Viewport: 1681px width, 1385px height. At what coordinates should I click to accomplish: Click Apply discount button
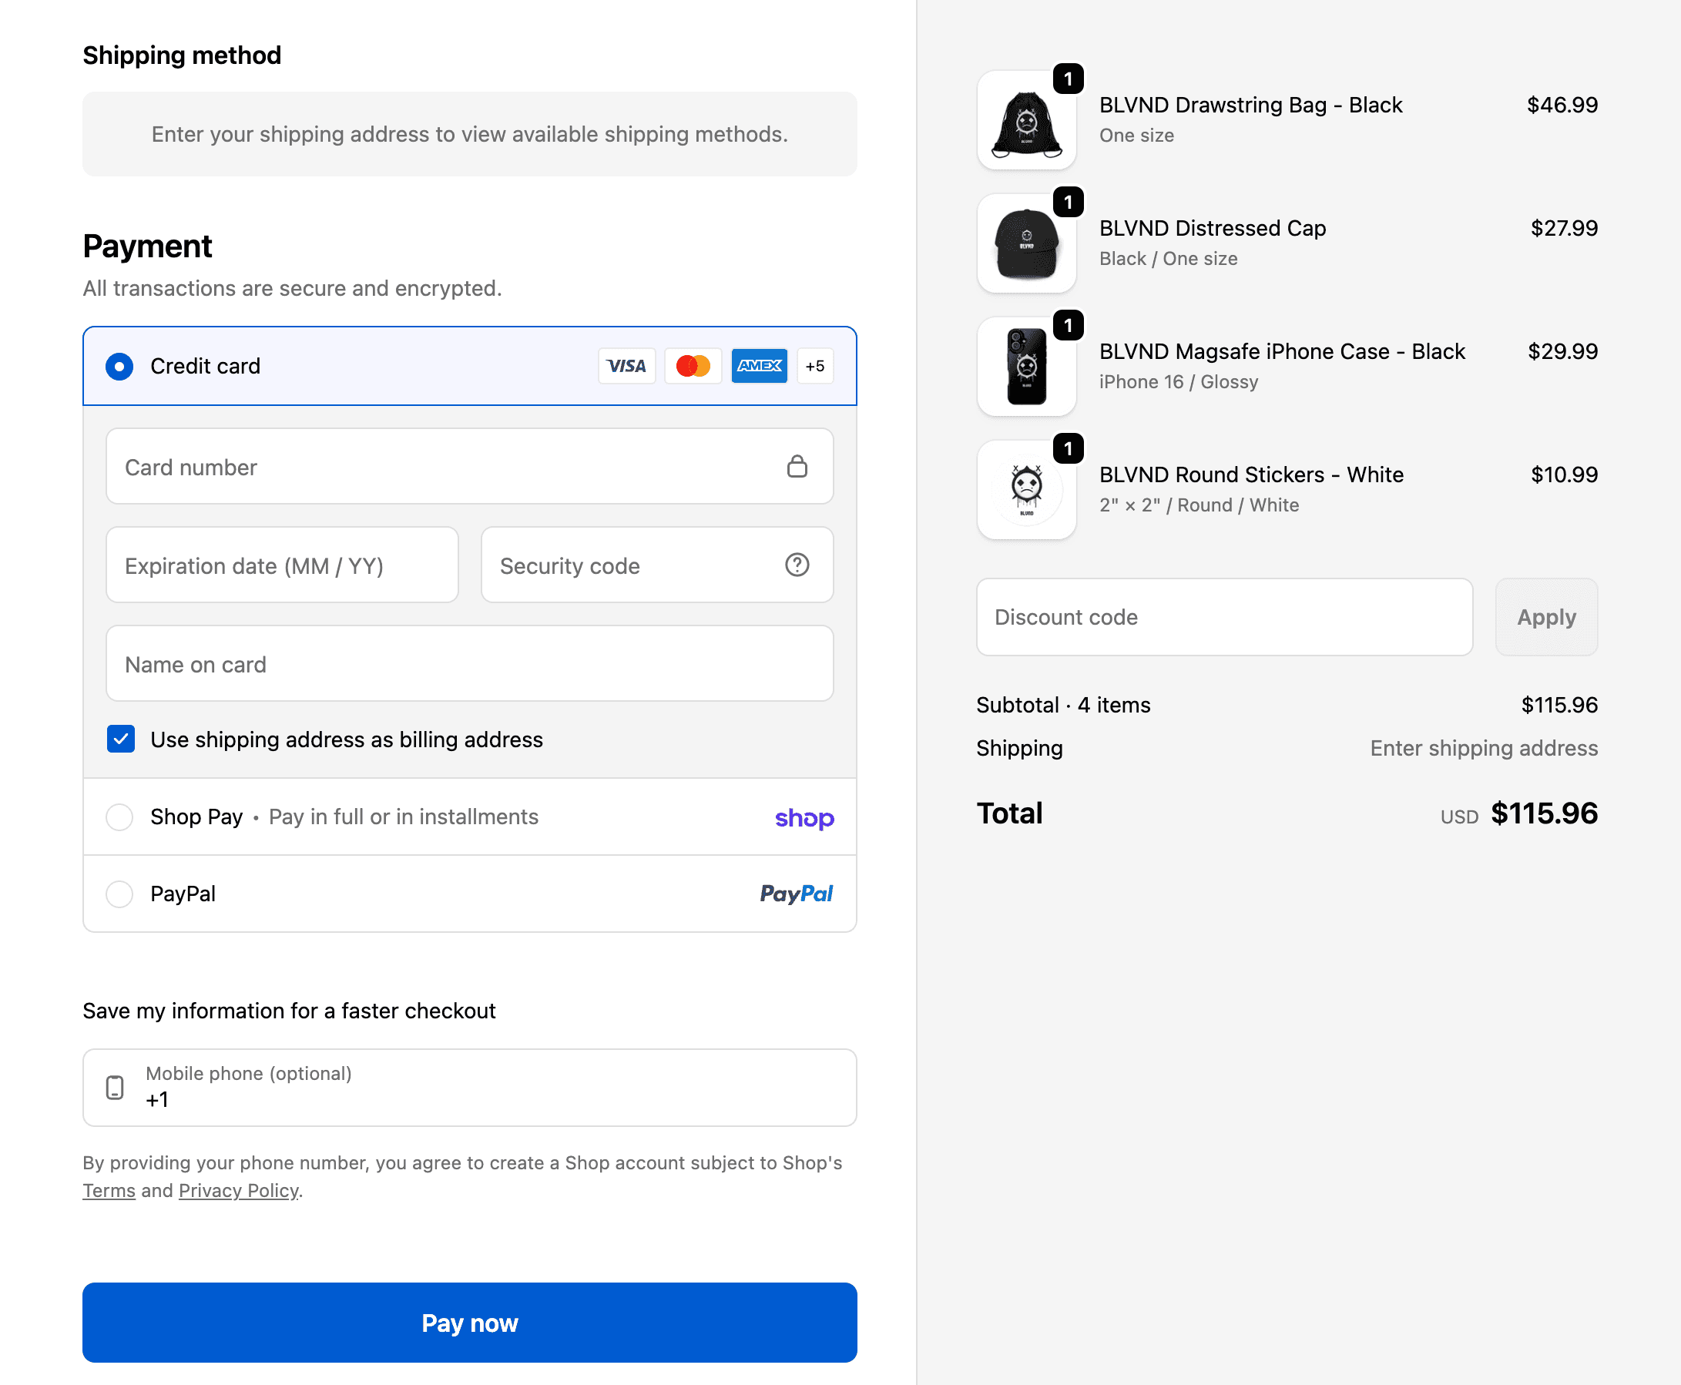point(1545,618)
